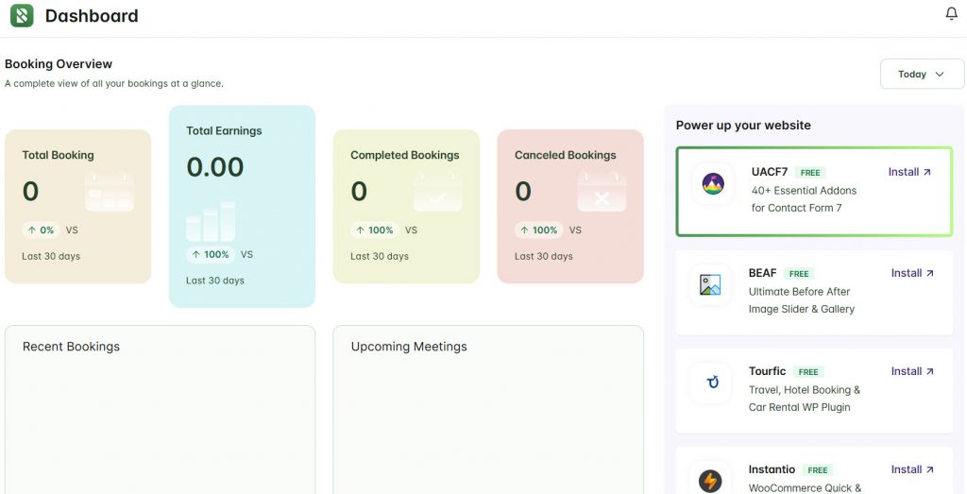Click Last 30 days in Total Earnings card
The width and height of the screenshot is (967, 494).
[215, 281]
